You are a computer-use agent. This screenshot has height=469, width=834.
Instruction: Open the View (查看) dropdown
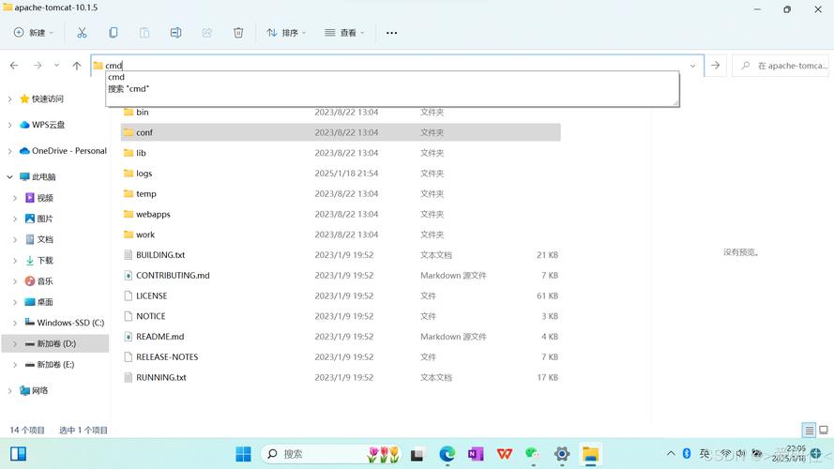tap(344, 33)
